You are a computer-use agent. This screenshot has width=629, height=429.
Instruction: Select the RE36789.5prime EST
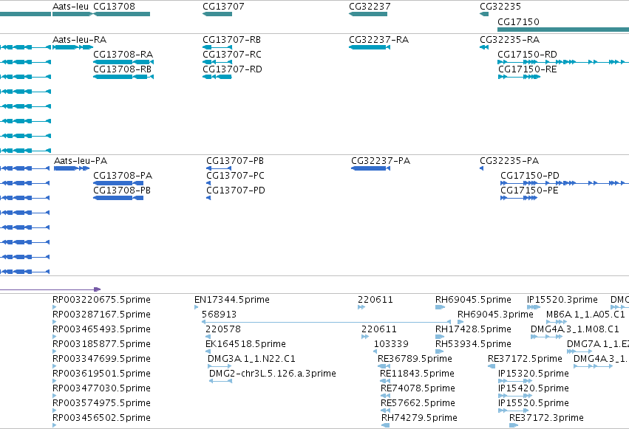click(x=384, y=366)
